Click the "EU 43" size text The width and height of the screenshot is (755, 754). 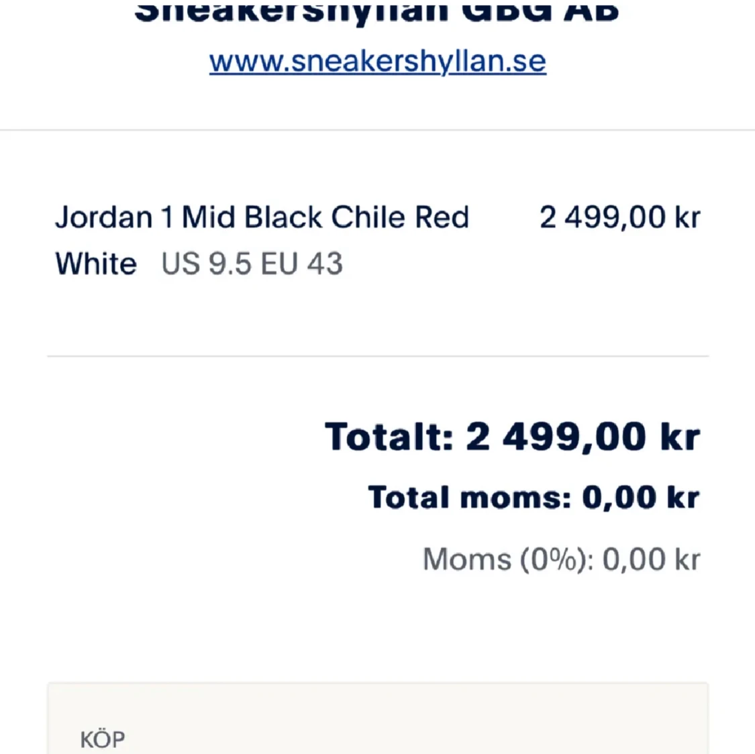click(301, 264)
